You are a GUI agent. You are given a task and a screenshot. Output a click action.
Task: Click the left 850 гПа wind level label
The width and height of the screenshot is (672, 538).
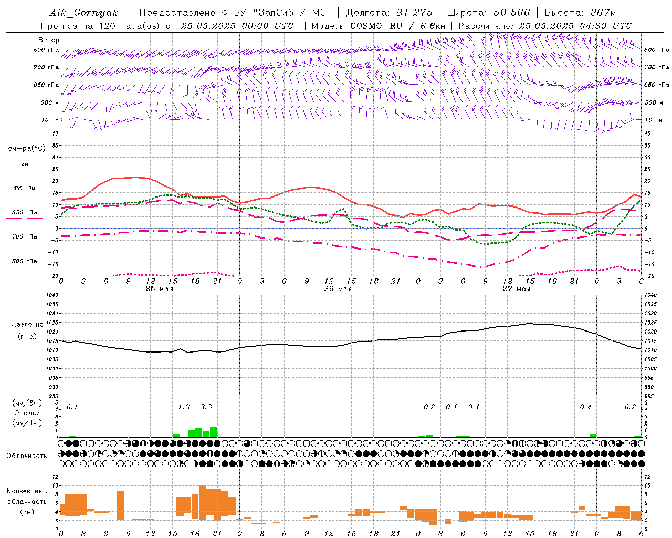(46, 85)
